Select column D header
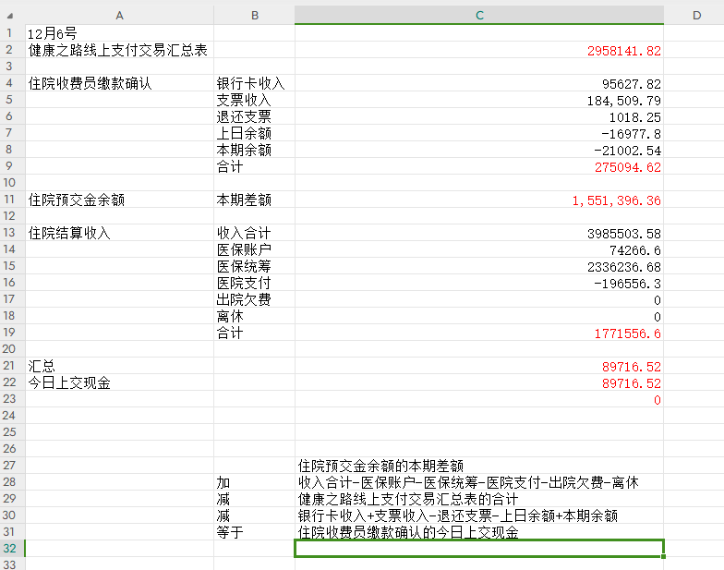This screenshot has width=724, height=570. point(696,15)
